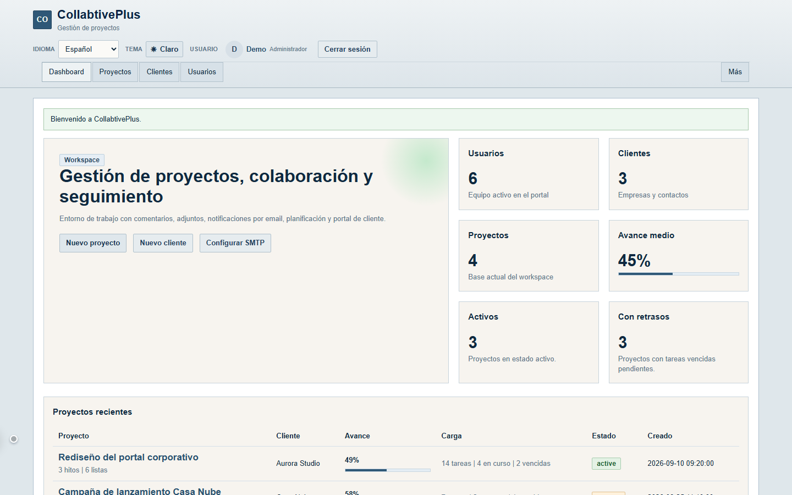Click the Aurora Studio client cell
Viewport: 792px width, 495px height.
[298, 464]
